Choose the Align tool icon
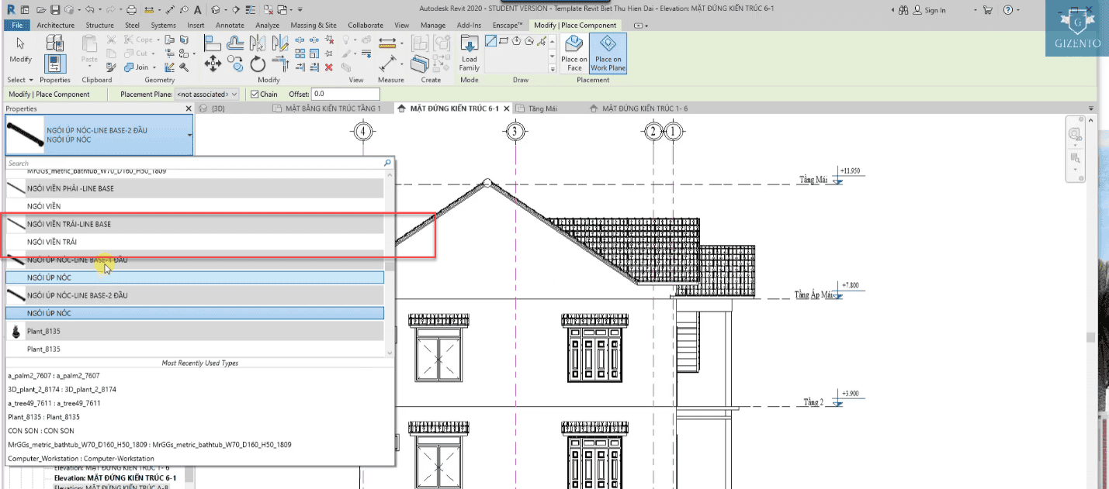The height and width of the screenshot is (489, 1109). 212,43
